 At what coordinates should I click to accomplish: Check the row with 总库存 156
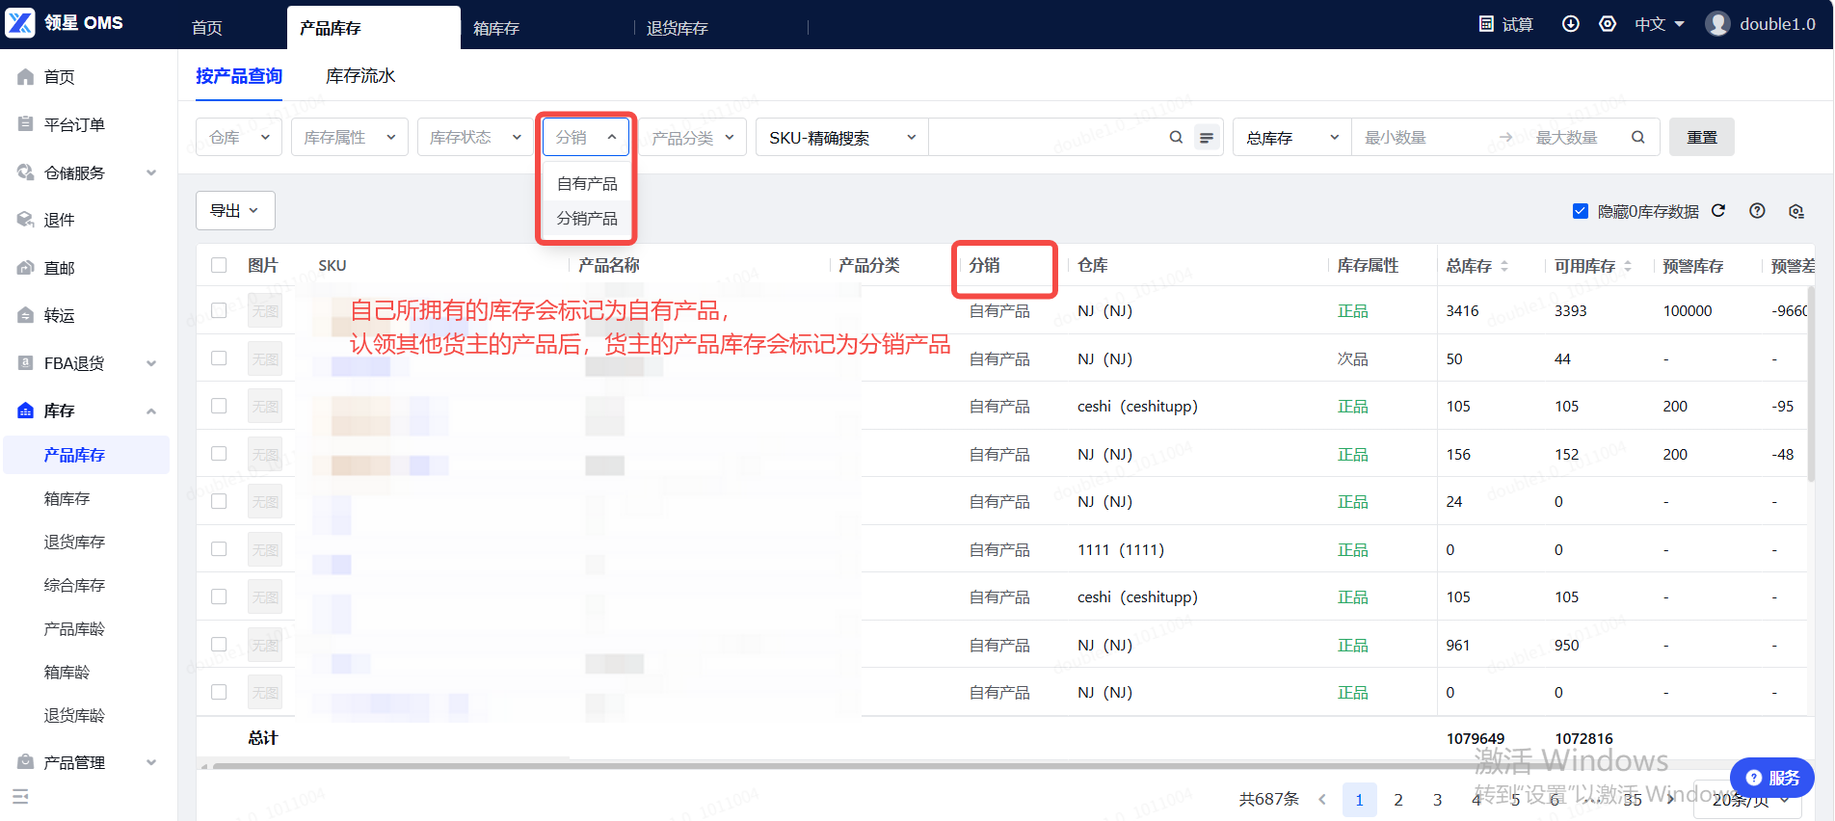(219, 454)
